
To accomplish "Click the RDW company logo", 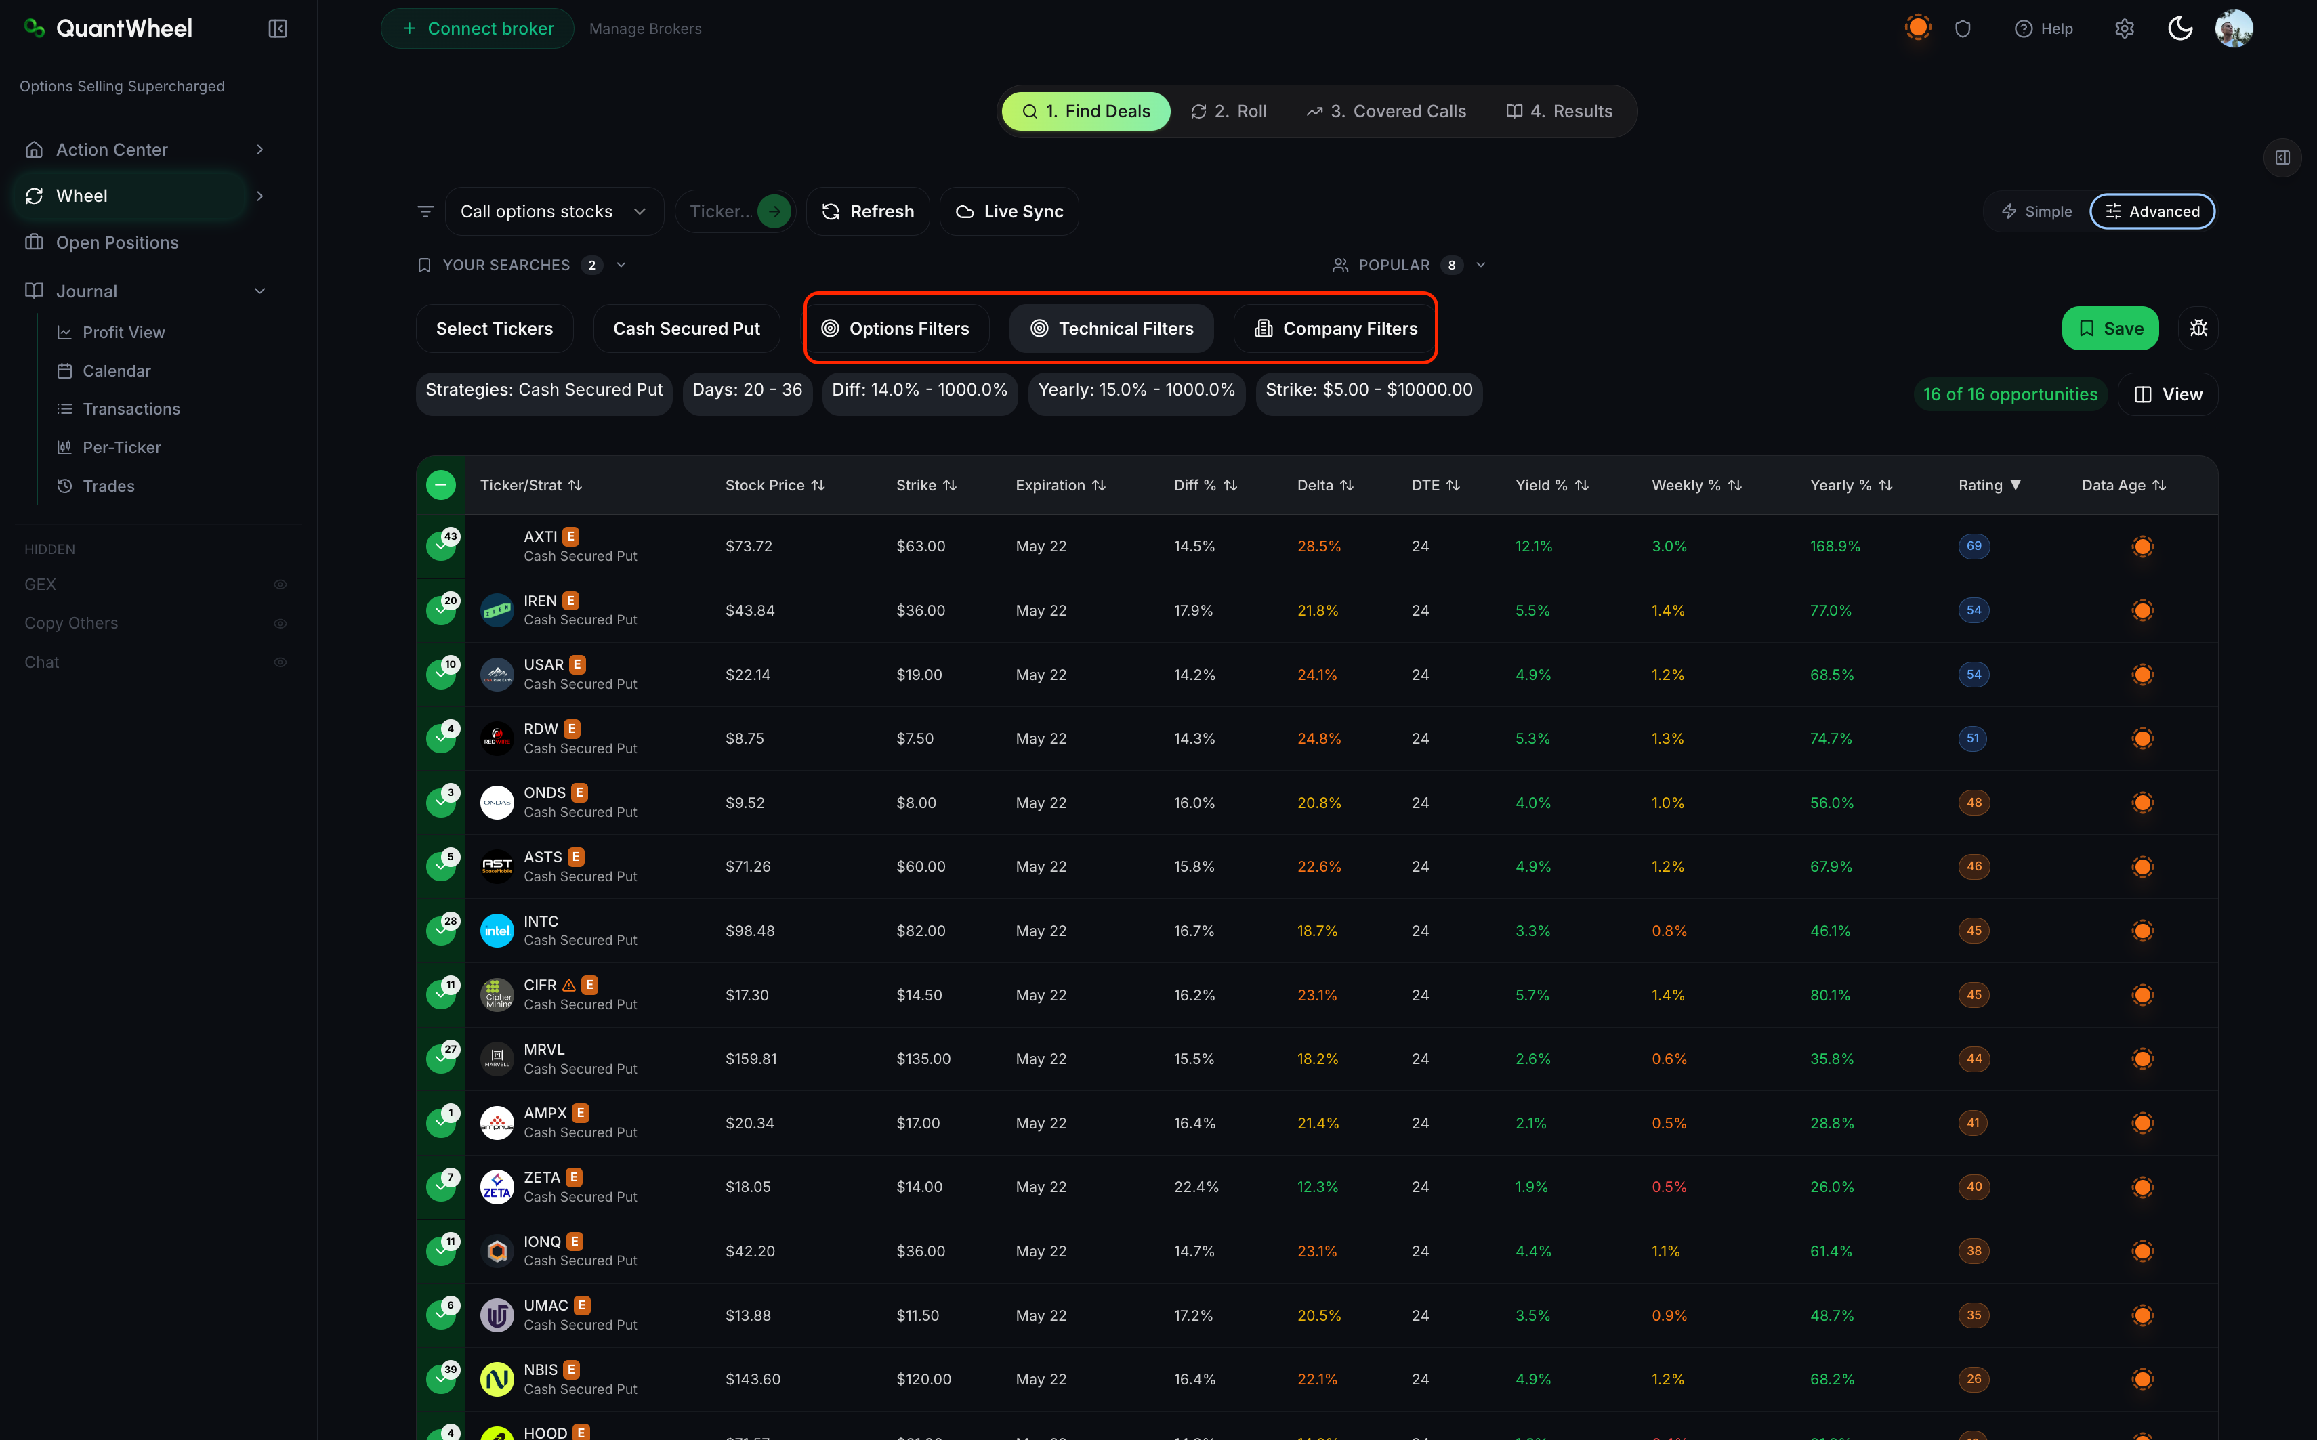I will pos(497,738).
